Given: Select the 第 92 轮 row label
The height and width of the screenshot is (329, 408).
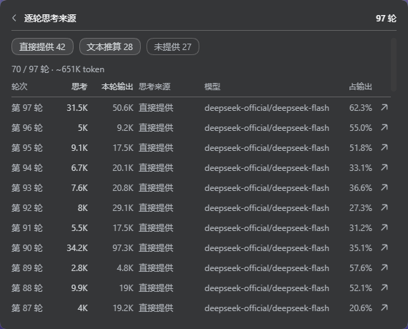Looking at the screenshot, I should point(27,208).
